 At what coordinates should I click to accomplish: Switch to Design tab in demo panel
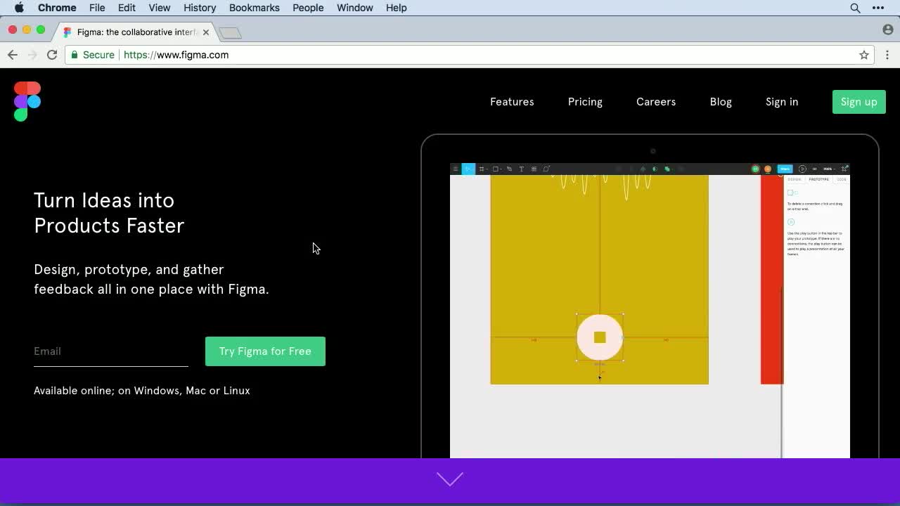click(x=795, y=179)
